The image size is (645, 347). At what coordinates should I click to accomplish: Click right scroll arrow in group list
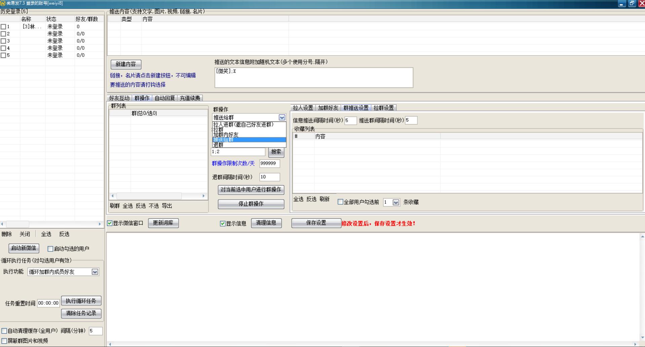203,196
